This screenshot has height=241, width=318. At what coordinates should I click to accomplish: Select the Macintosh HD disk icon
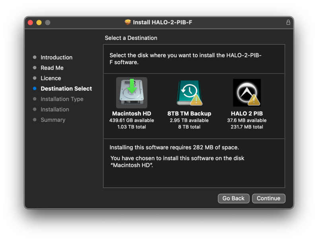pyautogui.click(x=132, y=93)
